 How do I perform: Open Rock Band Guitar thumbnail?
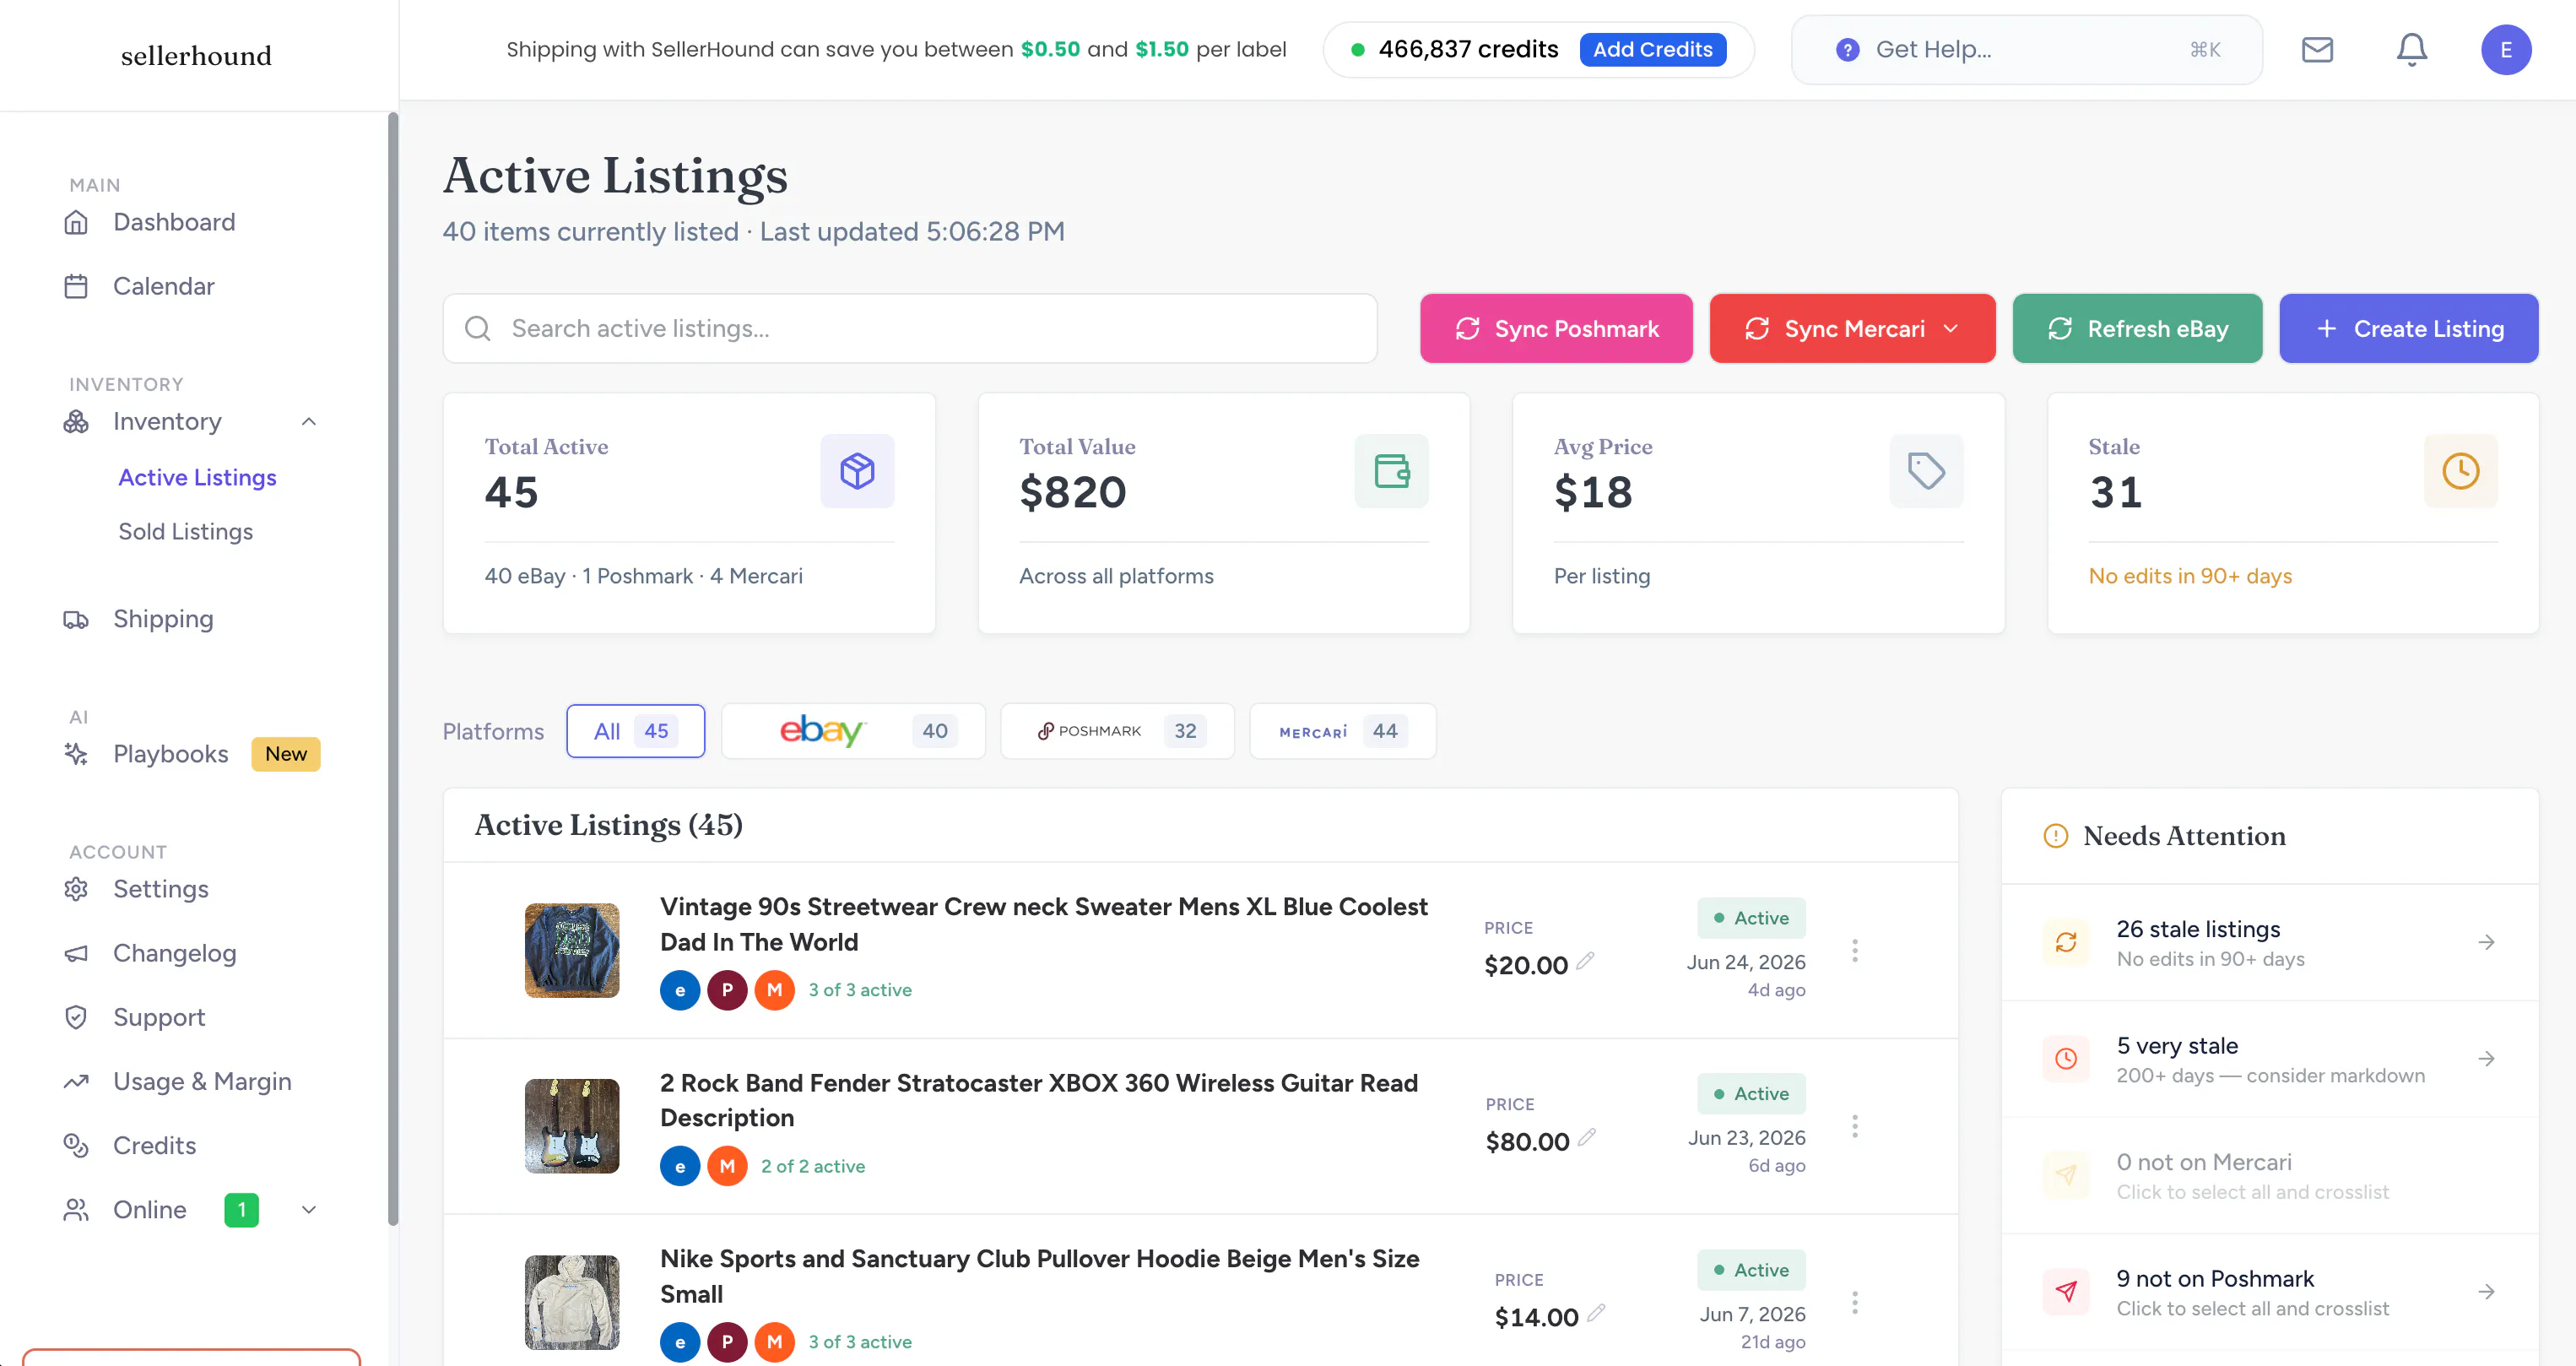coord(572,1126)
